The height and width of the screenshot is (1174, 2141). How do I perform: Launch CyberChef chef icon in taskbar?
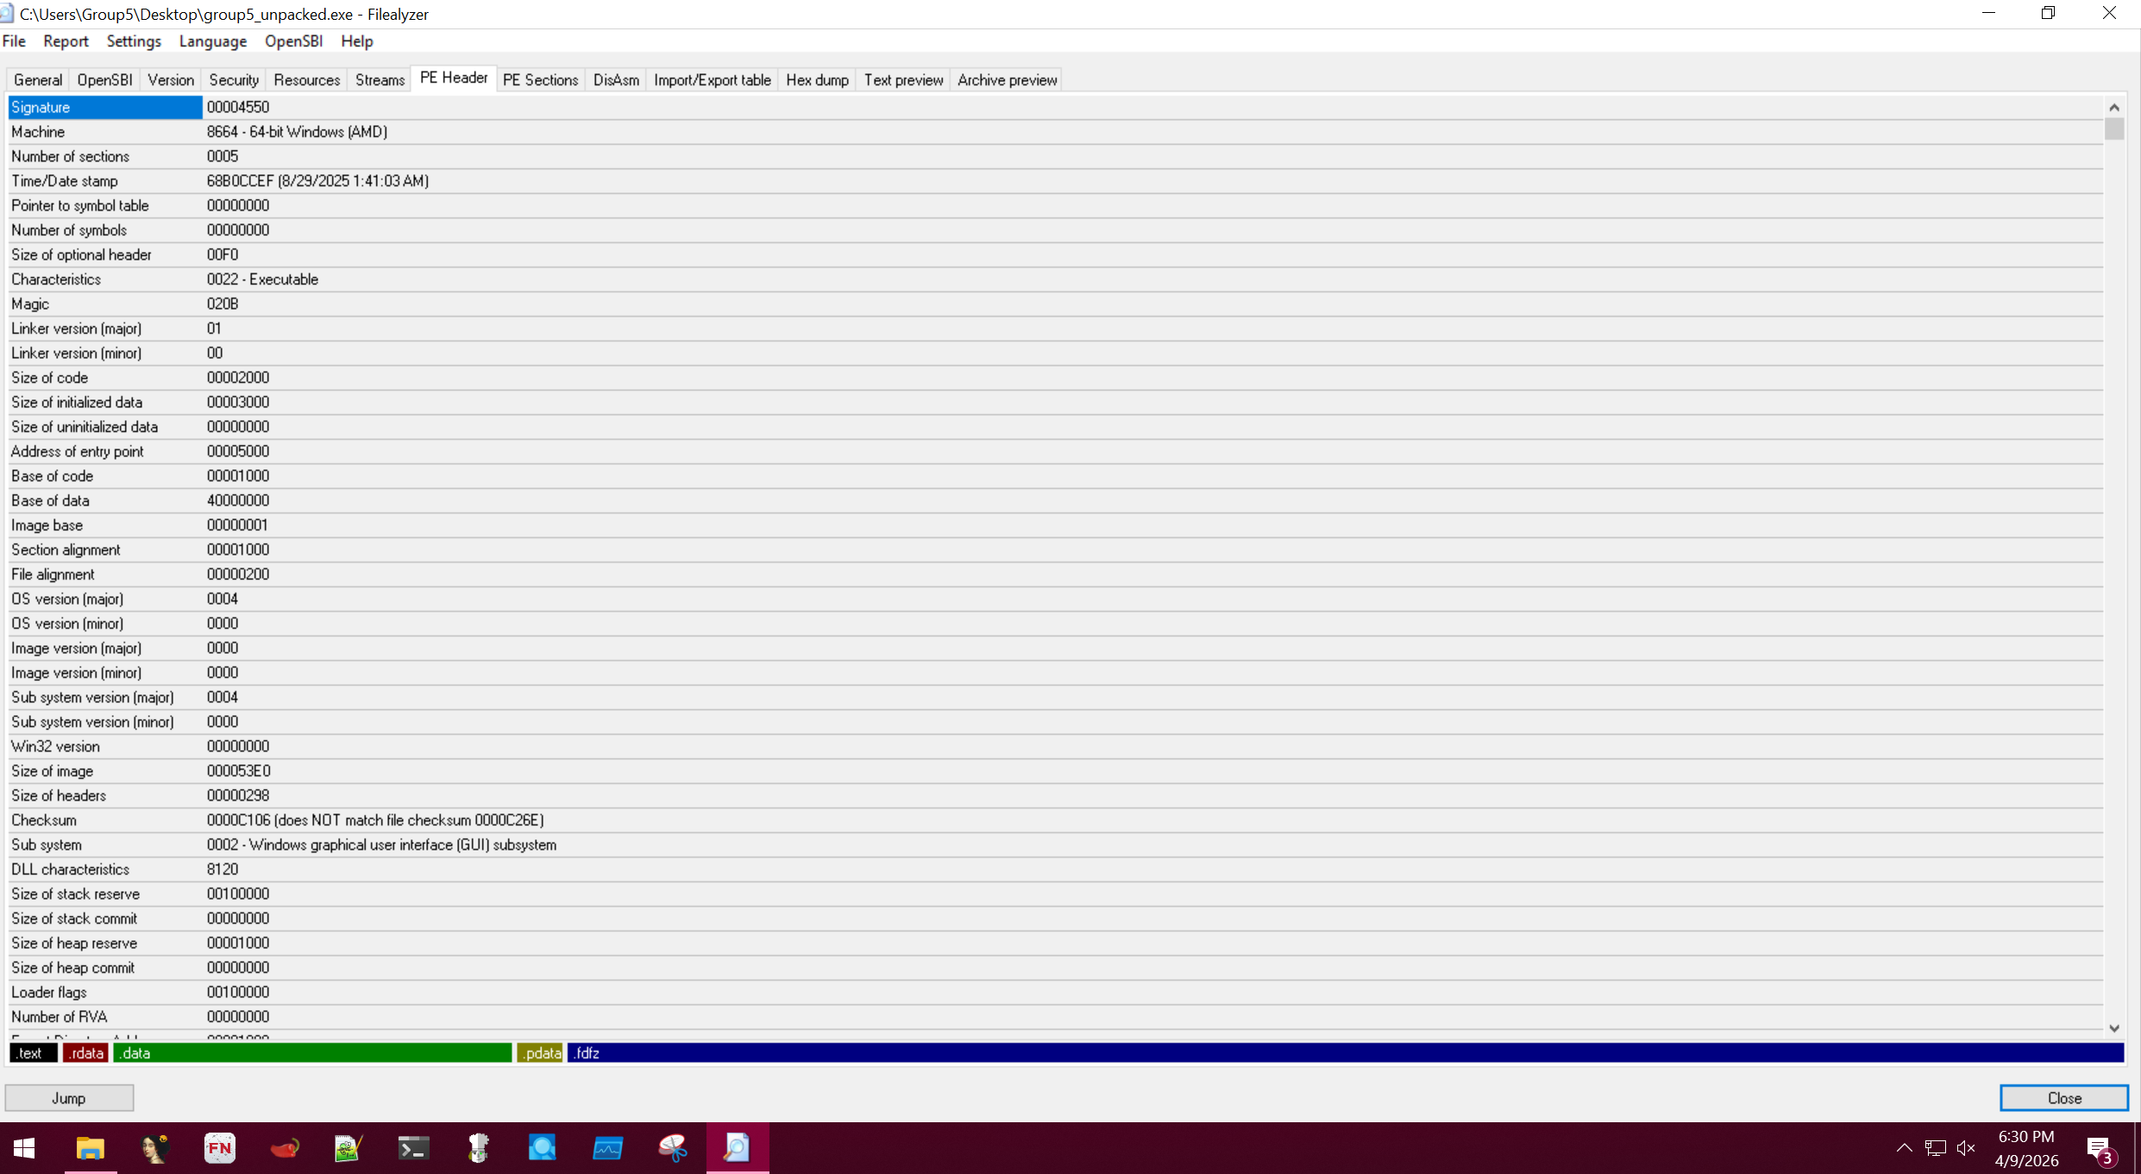(x=478, y=1148)
